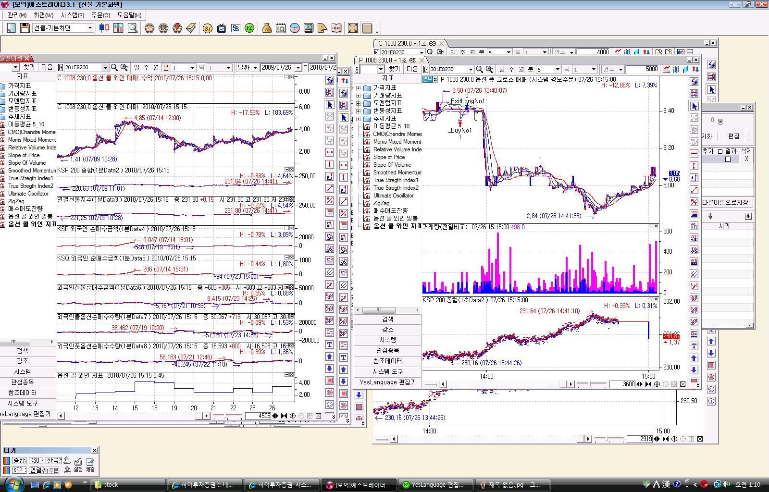The height and width of the screenshot is (492, 769).
Task: Click the money bag toolbar icon
Action: [267, 28]
